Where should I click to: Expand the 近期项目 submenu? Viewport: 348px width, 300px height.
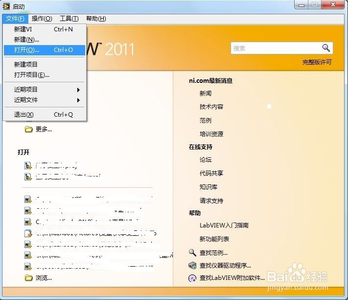[45, 90]
